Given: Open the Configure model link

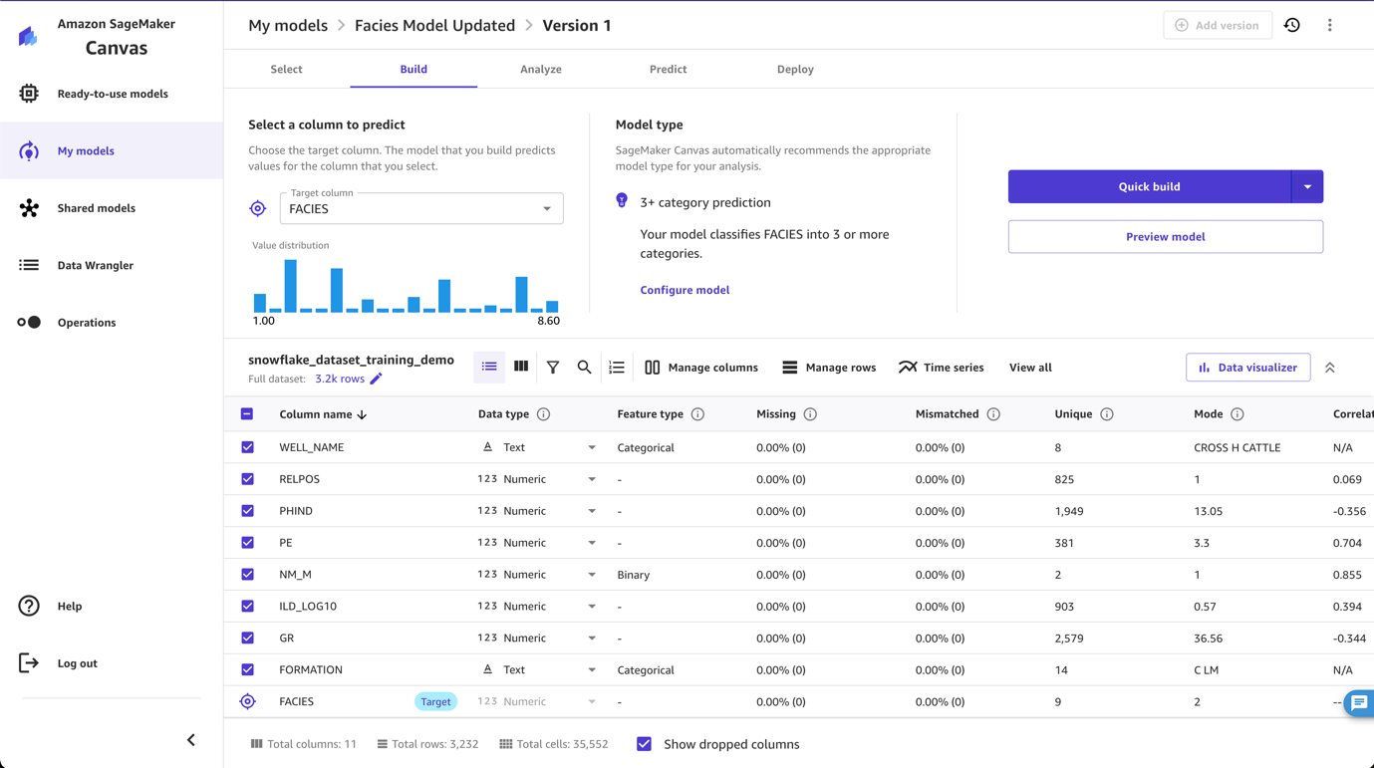Looking at the screenshot, I should 685,290.
